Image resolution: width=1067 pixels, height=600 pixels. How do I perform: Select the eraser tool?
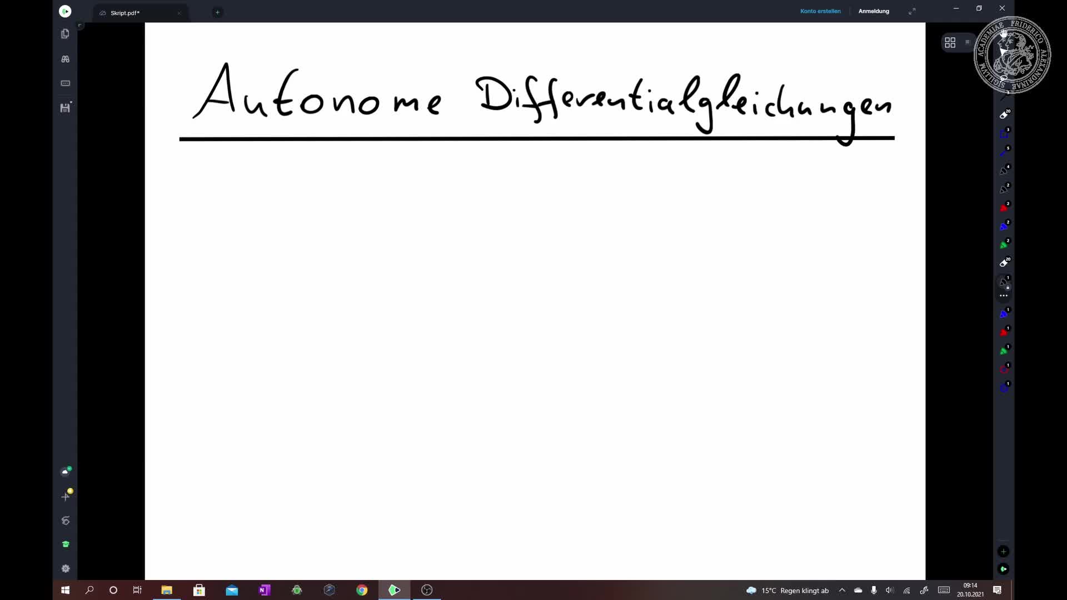coord(1004,115)
